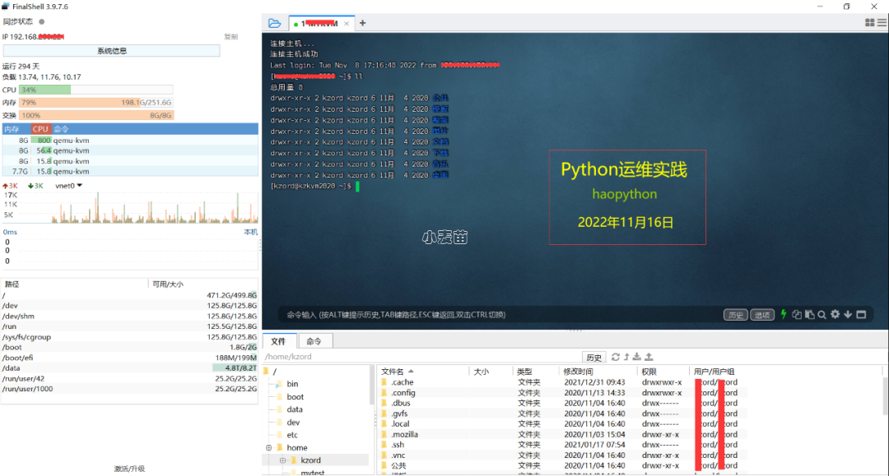Add a new session tab with plus
This screenshot has height=476, width=889.
pos(362,23)
